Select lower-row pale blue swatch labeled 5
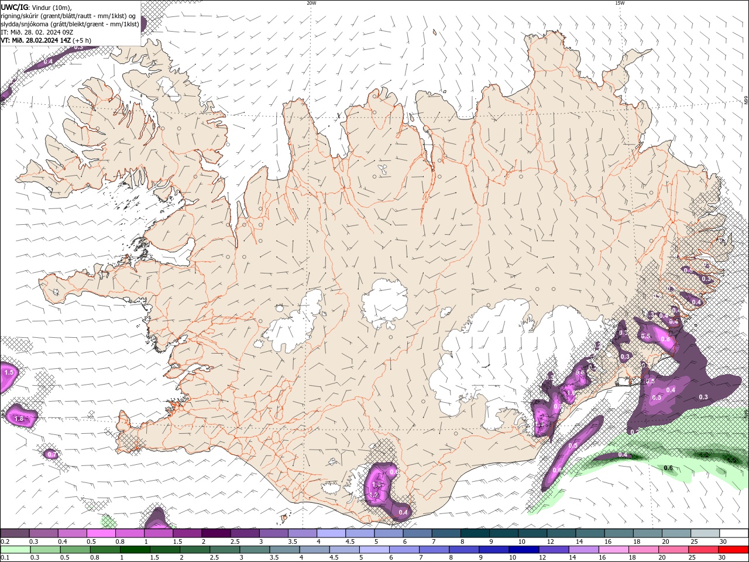The height and width of the screenshot is (562, 749). pos(374,550)
